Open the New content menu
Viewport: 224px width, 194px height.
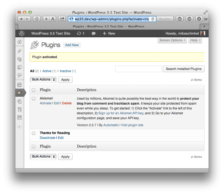(109, 33)
